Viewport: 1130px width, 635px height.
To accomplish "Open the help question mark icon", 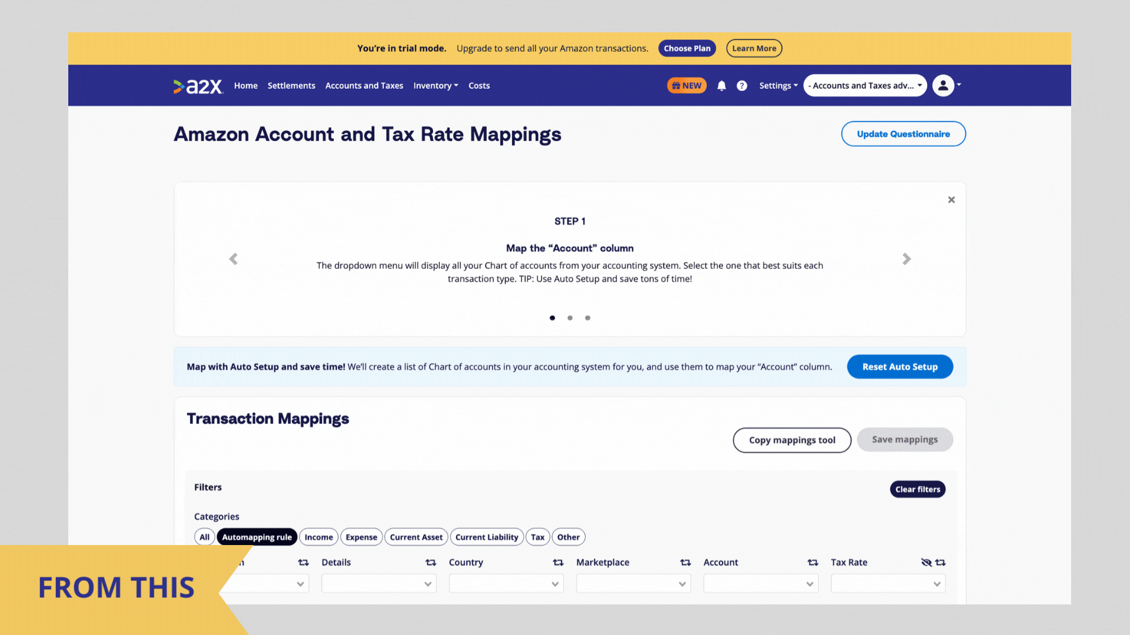I will 742,86.
